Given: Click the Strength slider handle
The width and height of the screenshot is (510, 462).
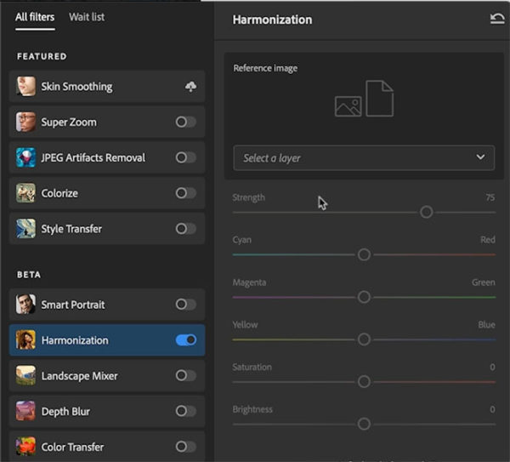Looking at the screenshot, I should [x=427, y=212].
